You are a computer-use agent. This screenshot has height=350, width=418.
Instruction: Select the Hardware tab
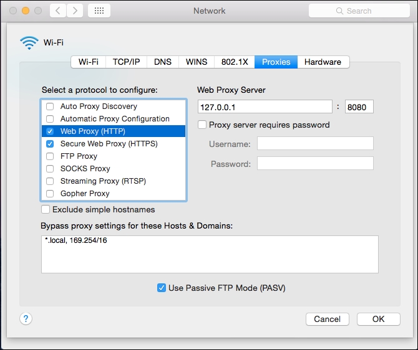point(323,62)
